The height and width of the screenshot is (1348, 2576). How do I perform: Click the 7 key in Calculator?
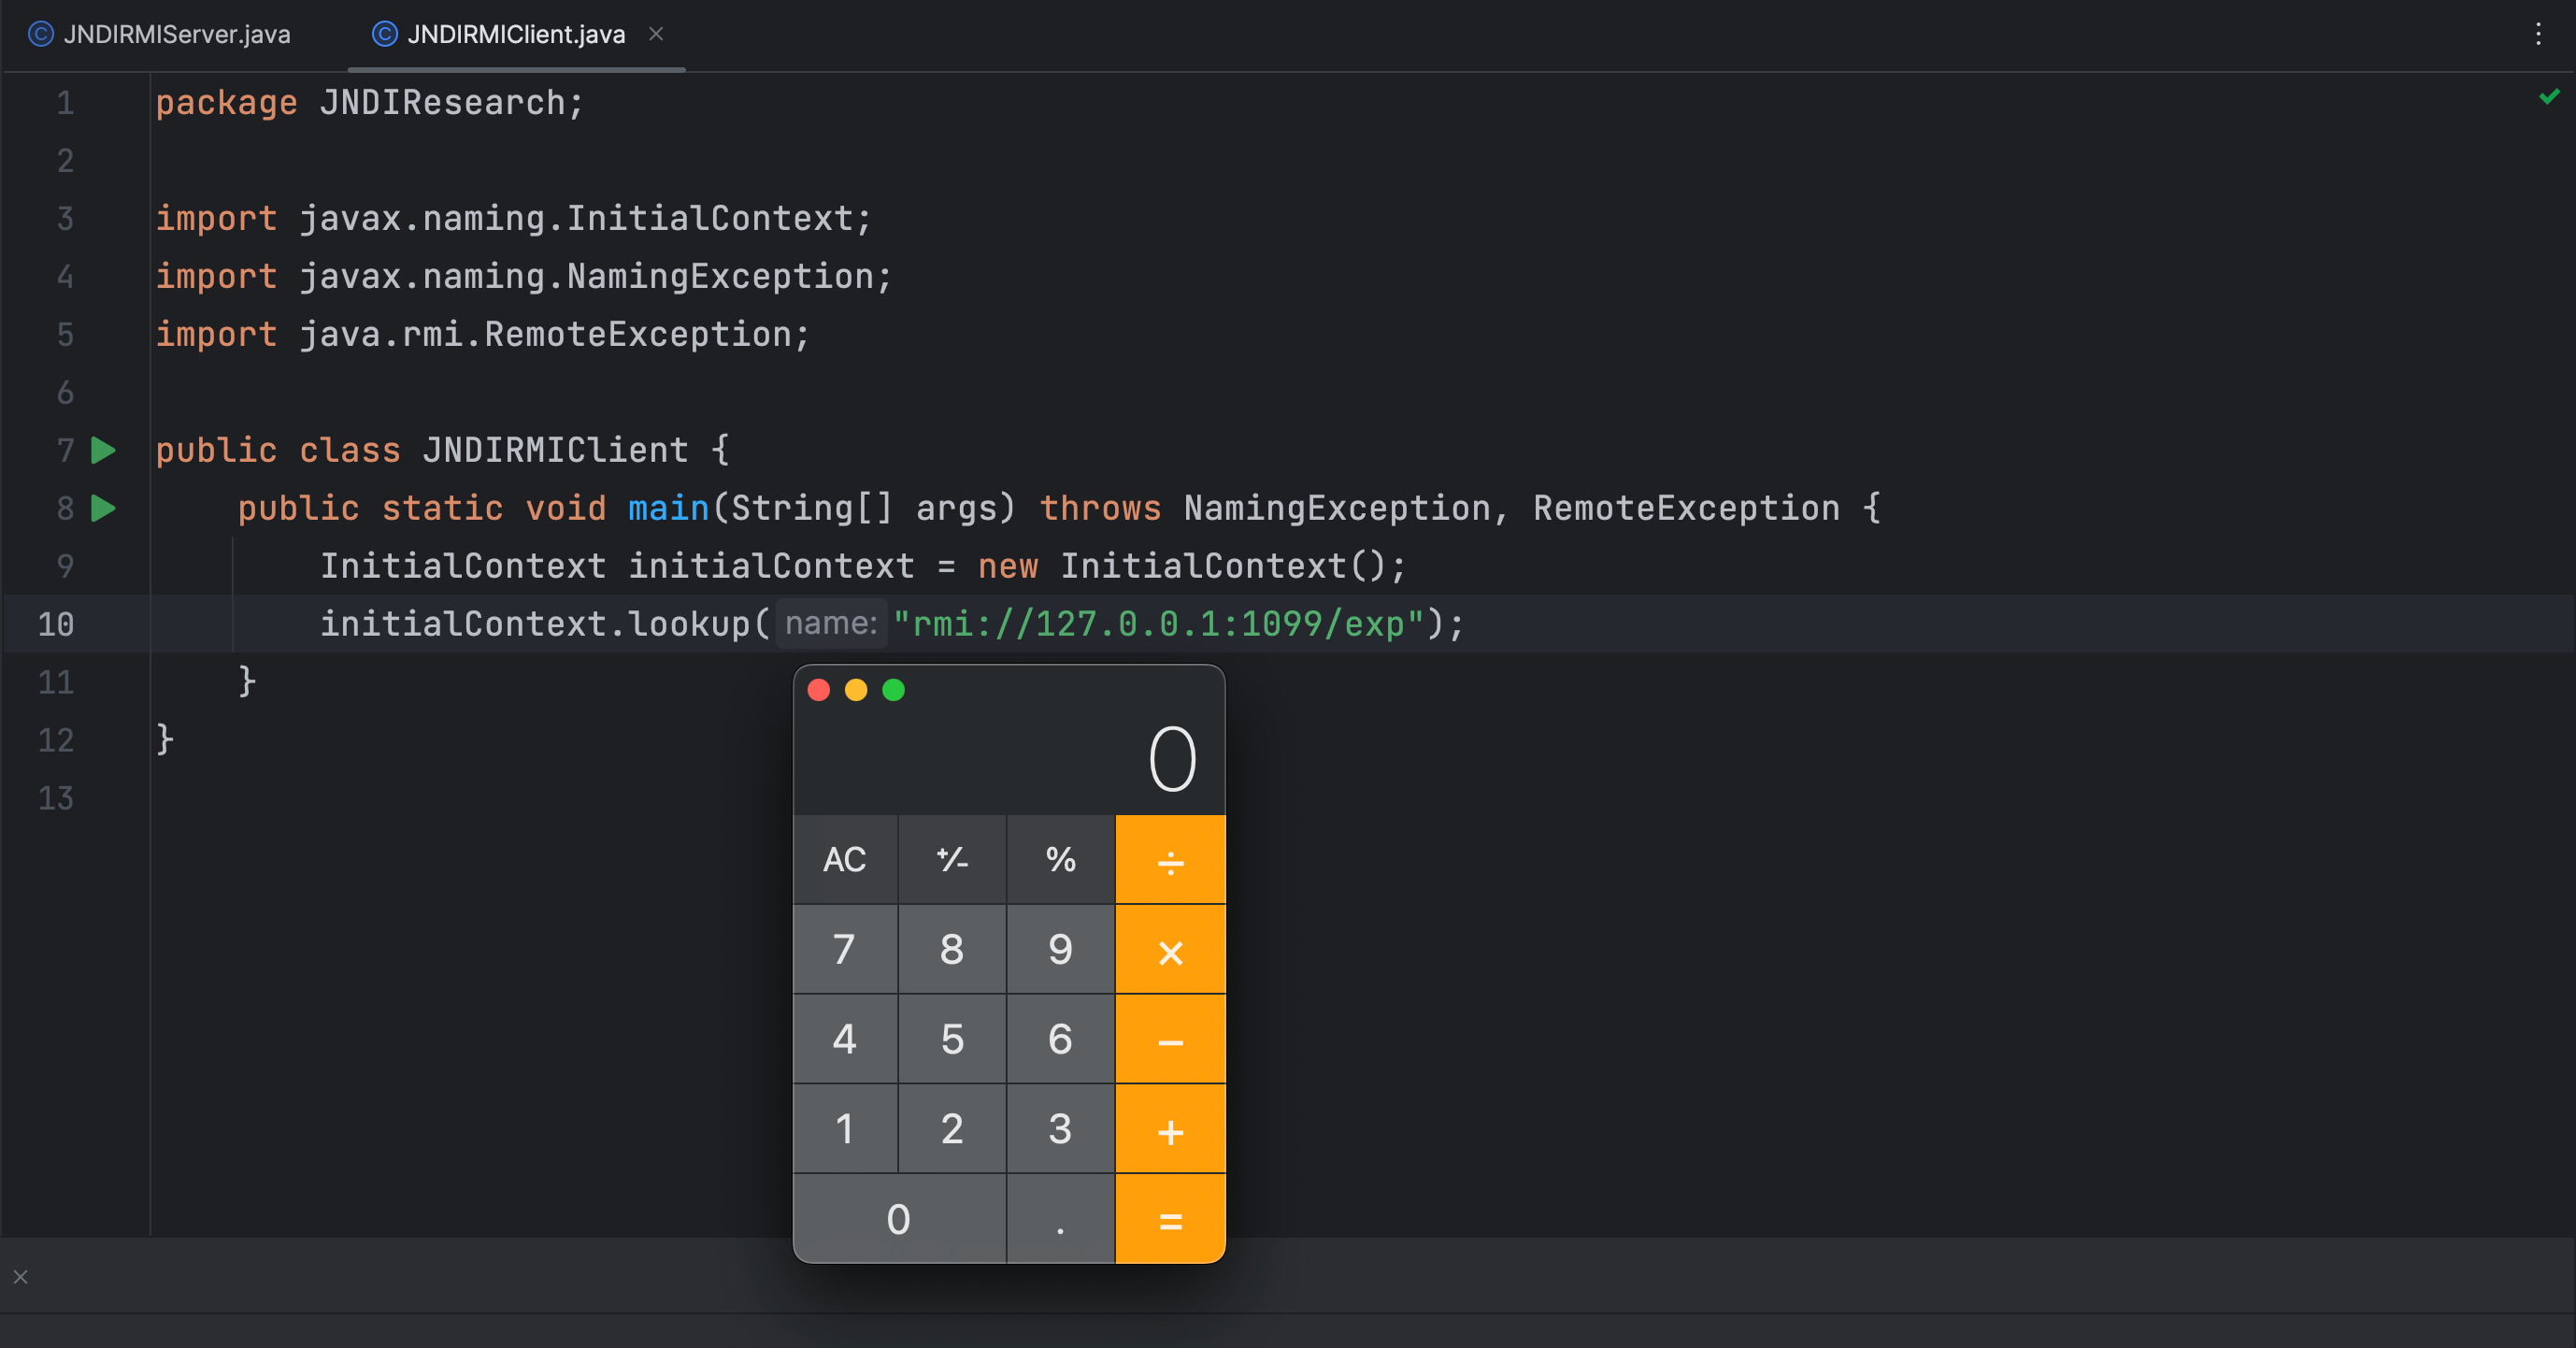(845, 949)
